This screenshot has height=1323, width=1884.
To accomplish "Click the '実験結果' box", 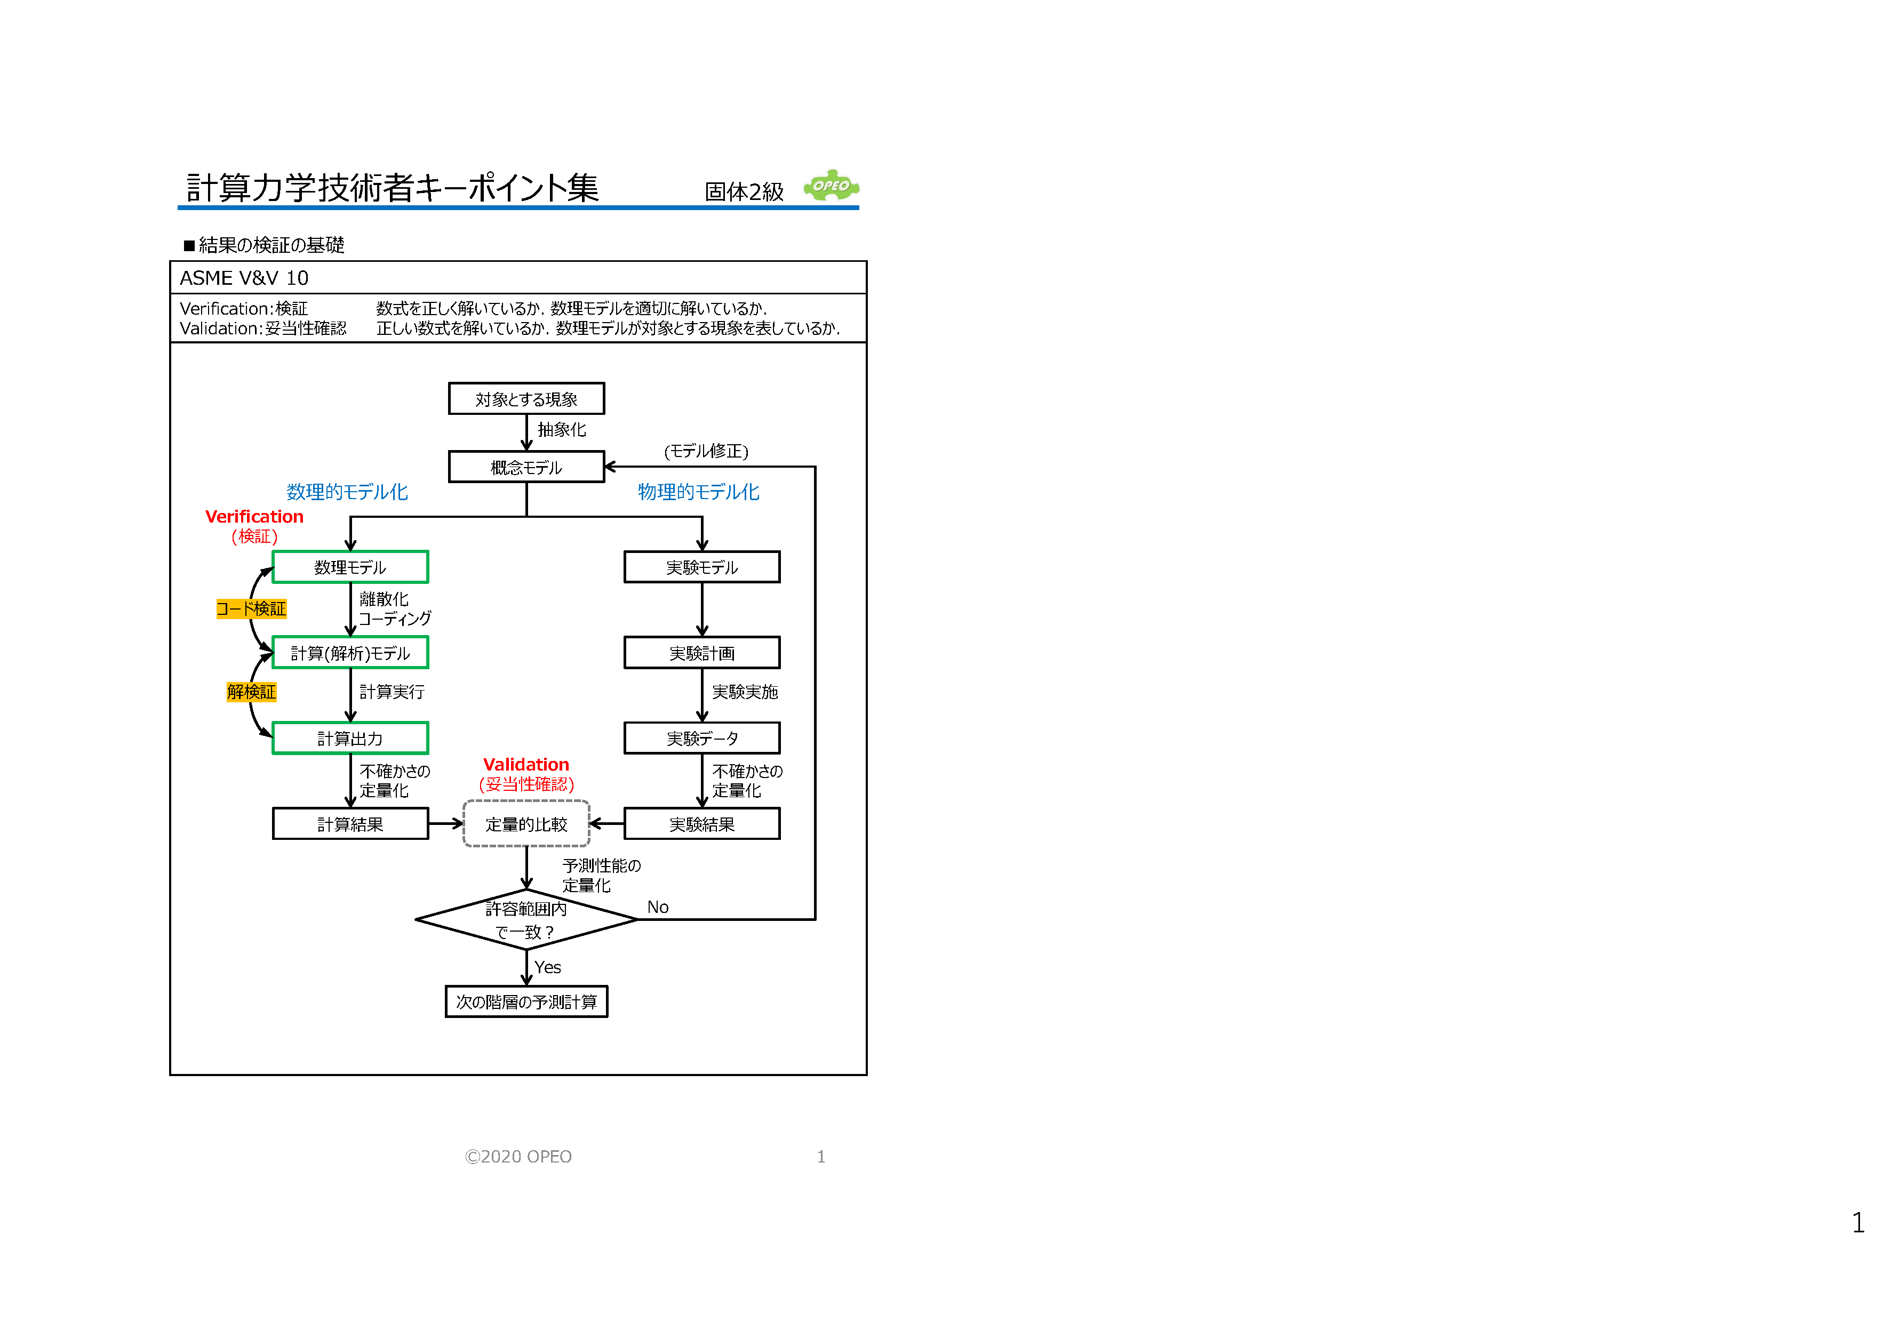I will pos(702,824).
